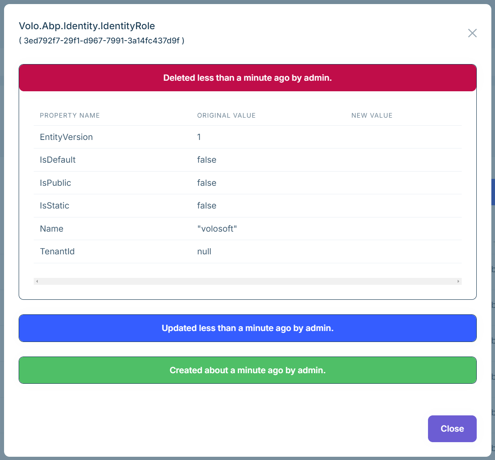
Task: Click the ORIGINAL VALUE column header
Action: pos(226,115)
